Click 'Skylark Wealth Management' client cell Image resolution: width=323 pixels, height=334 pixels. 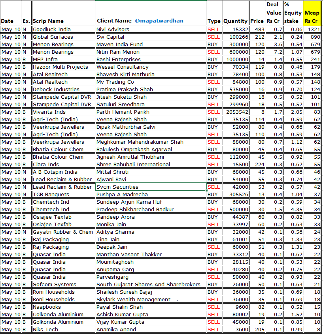point(151,300)
